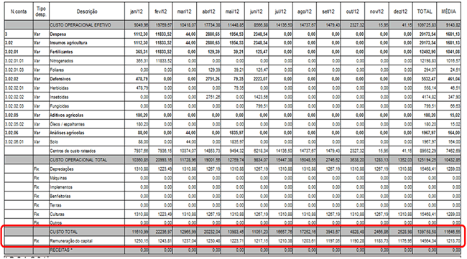
Task: Click Herbicidas jan/12 value 478,79
Action: (142, 88)
